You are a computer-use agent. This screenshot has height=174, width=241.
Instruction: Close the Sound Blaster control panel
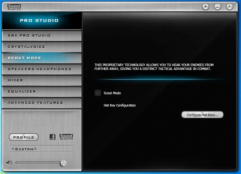coord(229,6)
